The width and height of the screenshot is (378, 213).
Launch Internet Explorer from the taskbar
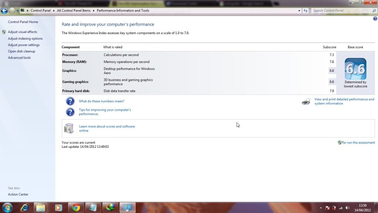(25, 207)
